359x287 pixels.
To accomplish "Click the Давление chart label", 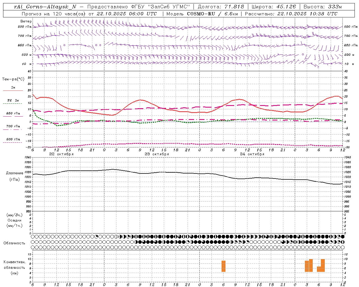I will point(15,173).
